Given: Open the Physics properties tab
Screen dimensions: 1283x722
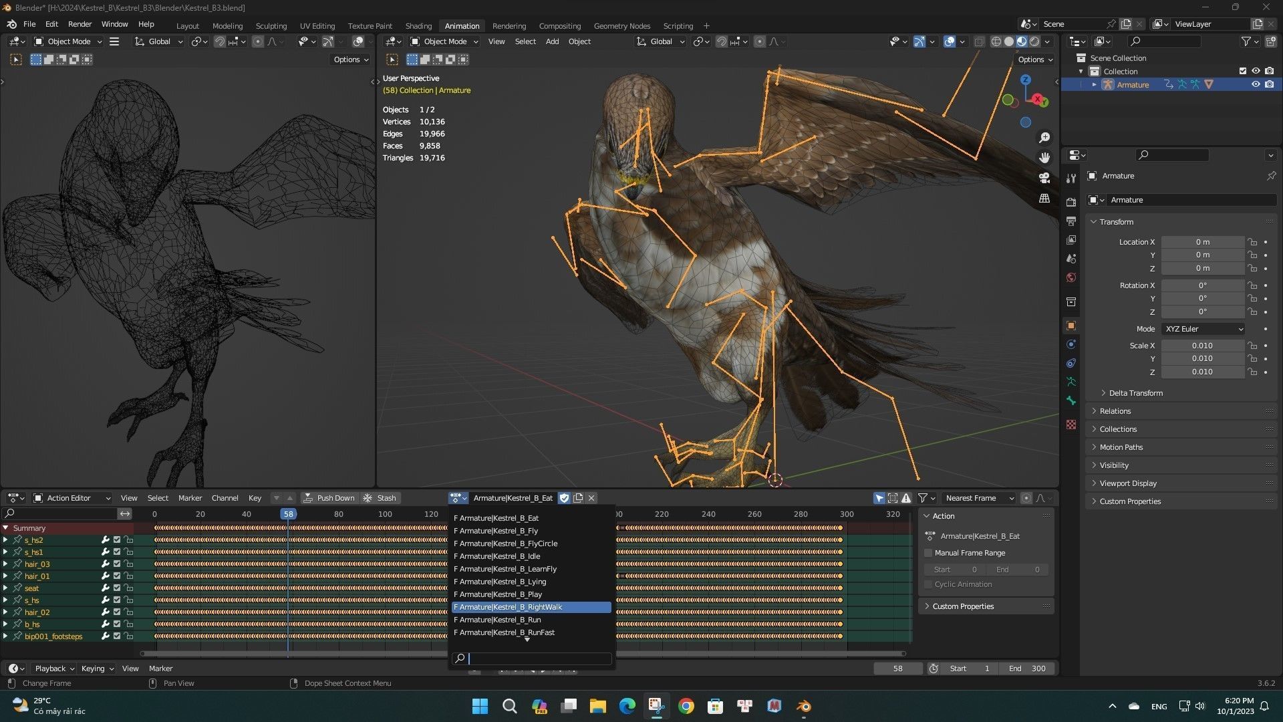Looking at the screenshot, I should point(1071,344).
